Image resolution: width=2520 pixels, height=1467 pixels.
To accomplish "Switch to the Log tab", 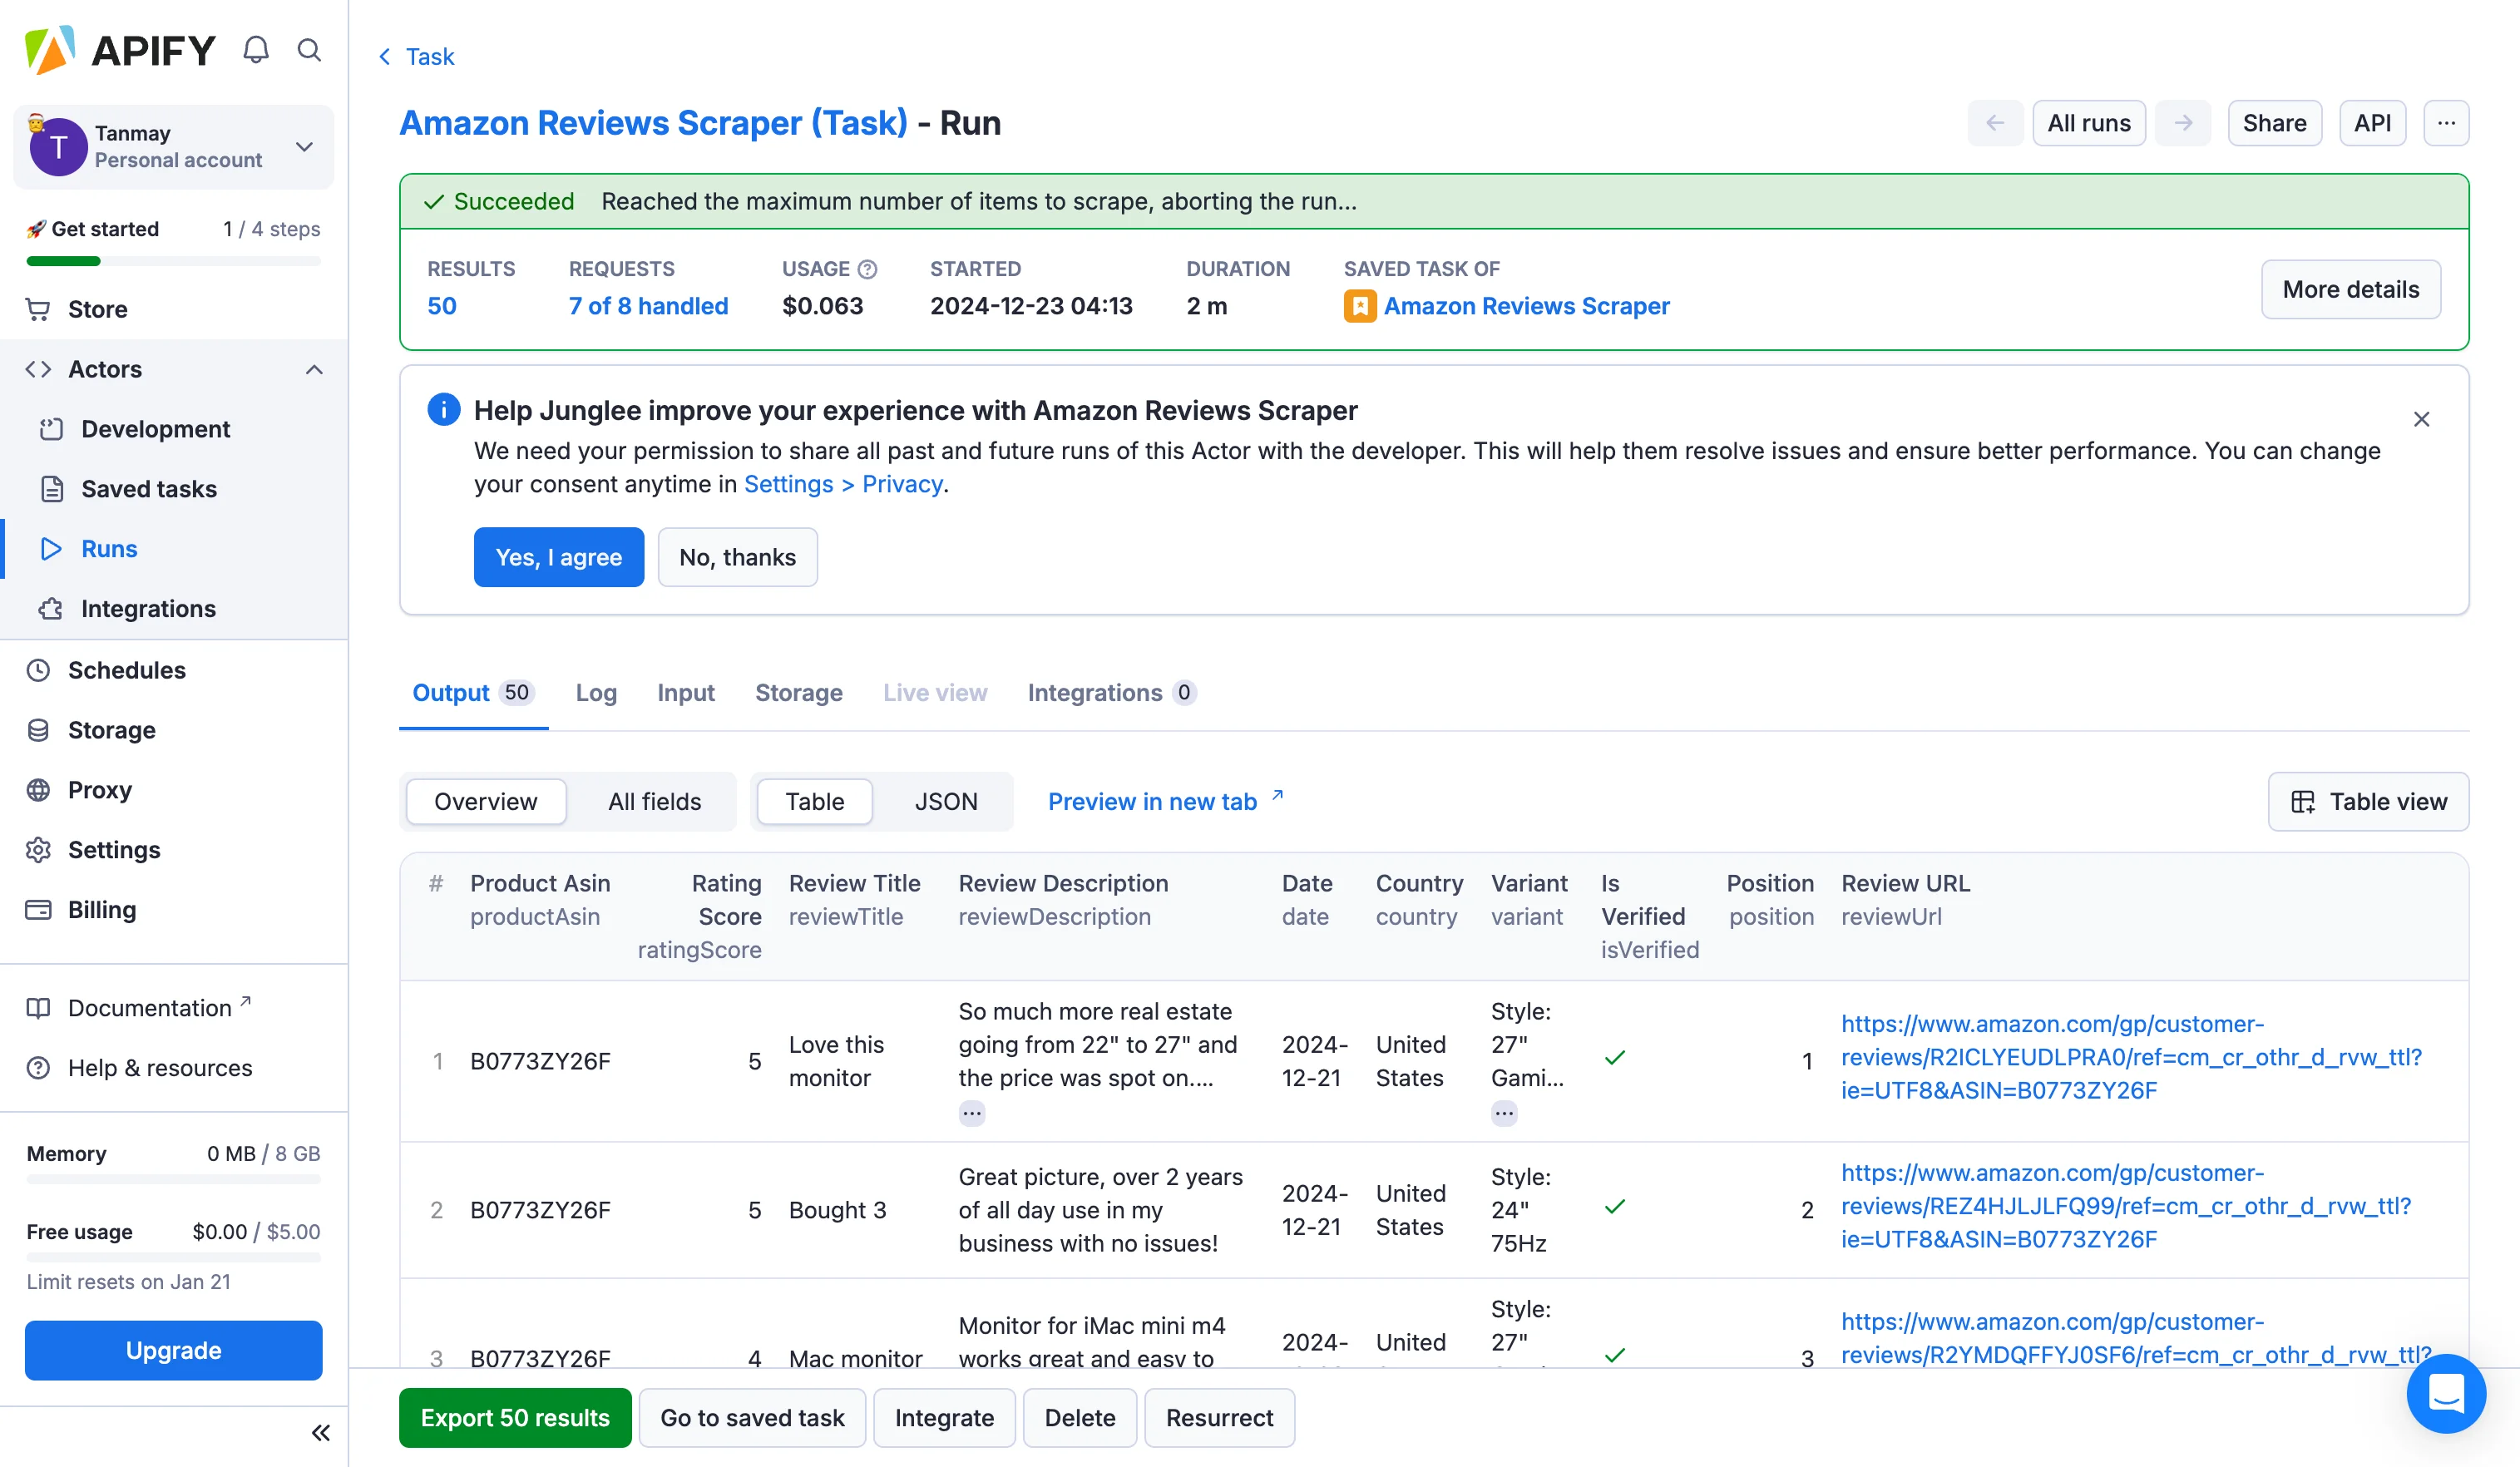I will pyautogui.click(x=596, y=692).
